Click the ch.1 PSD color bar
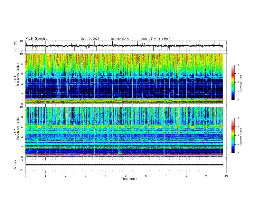Image resolution: width=255 pixels, height=197 pixels. tap(233, 82)
